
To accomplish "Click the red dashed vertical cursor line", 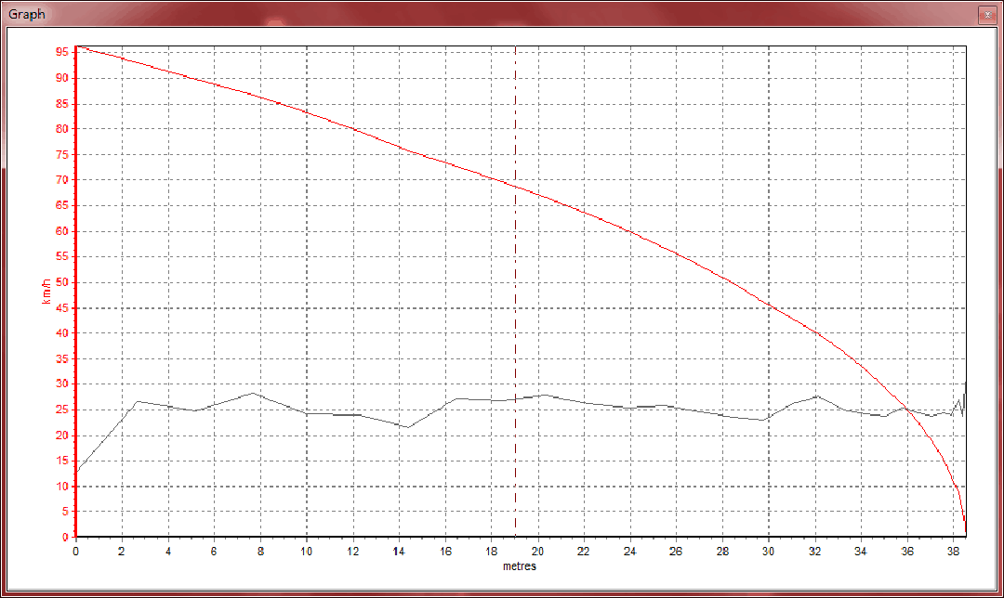I will coord(516,371).
